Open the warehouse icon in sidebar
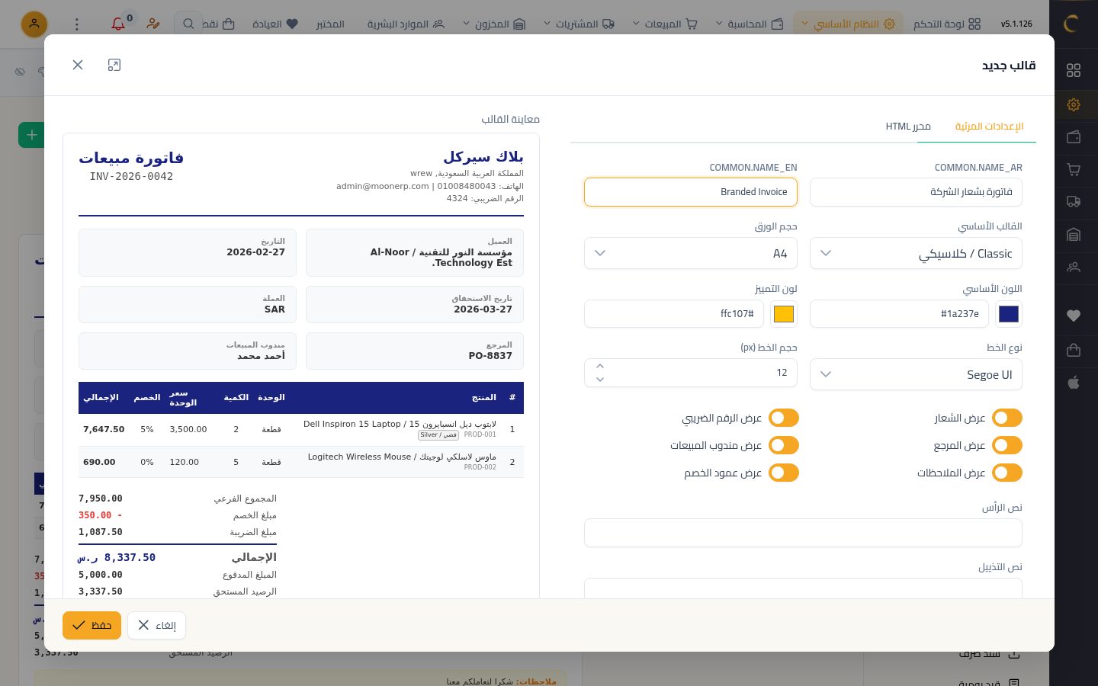This screenshot has height=686, width=1098. [1074, 235]
